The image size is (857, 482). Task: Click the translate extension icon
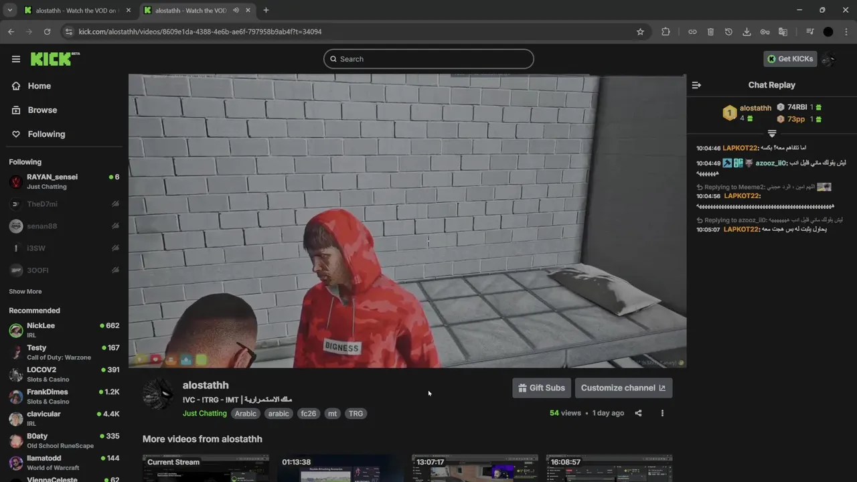(783, 31)
